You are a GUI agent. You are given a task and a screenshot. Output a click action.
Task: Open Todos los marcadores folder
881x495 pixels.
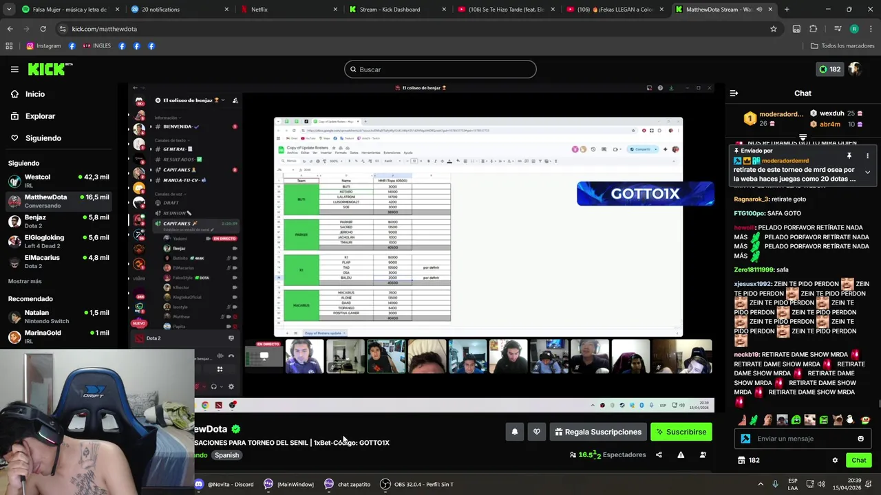click(842, 46)
